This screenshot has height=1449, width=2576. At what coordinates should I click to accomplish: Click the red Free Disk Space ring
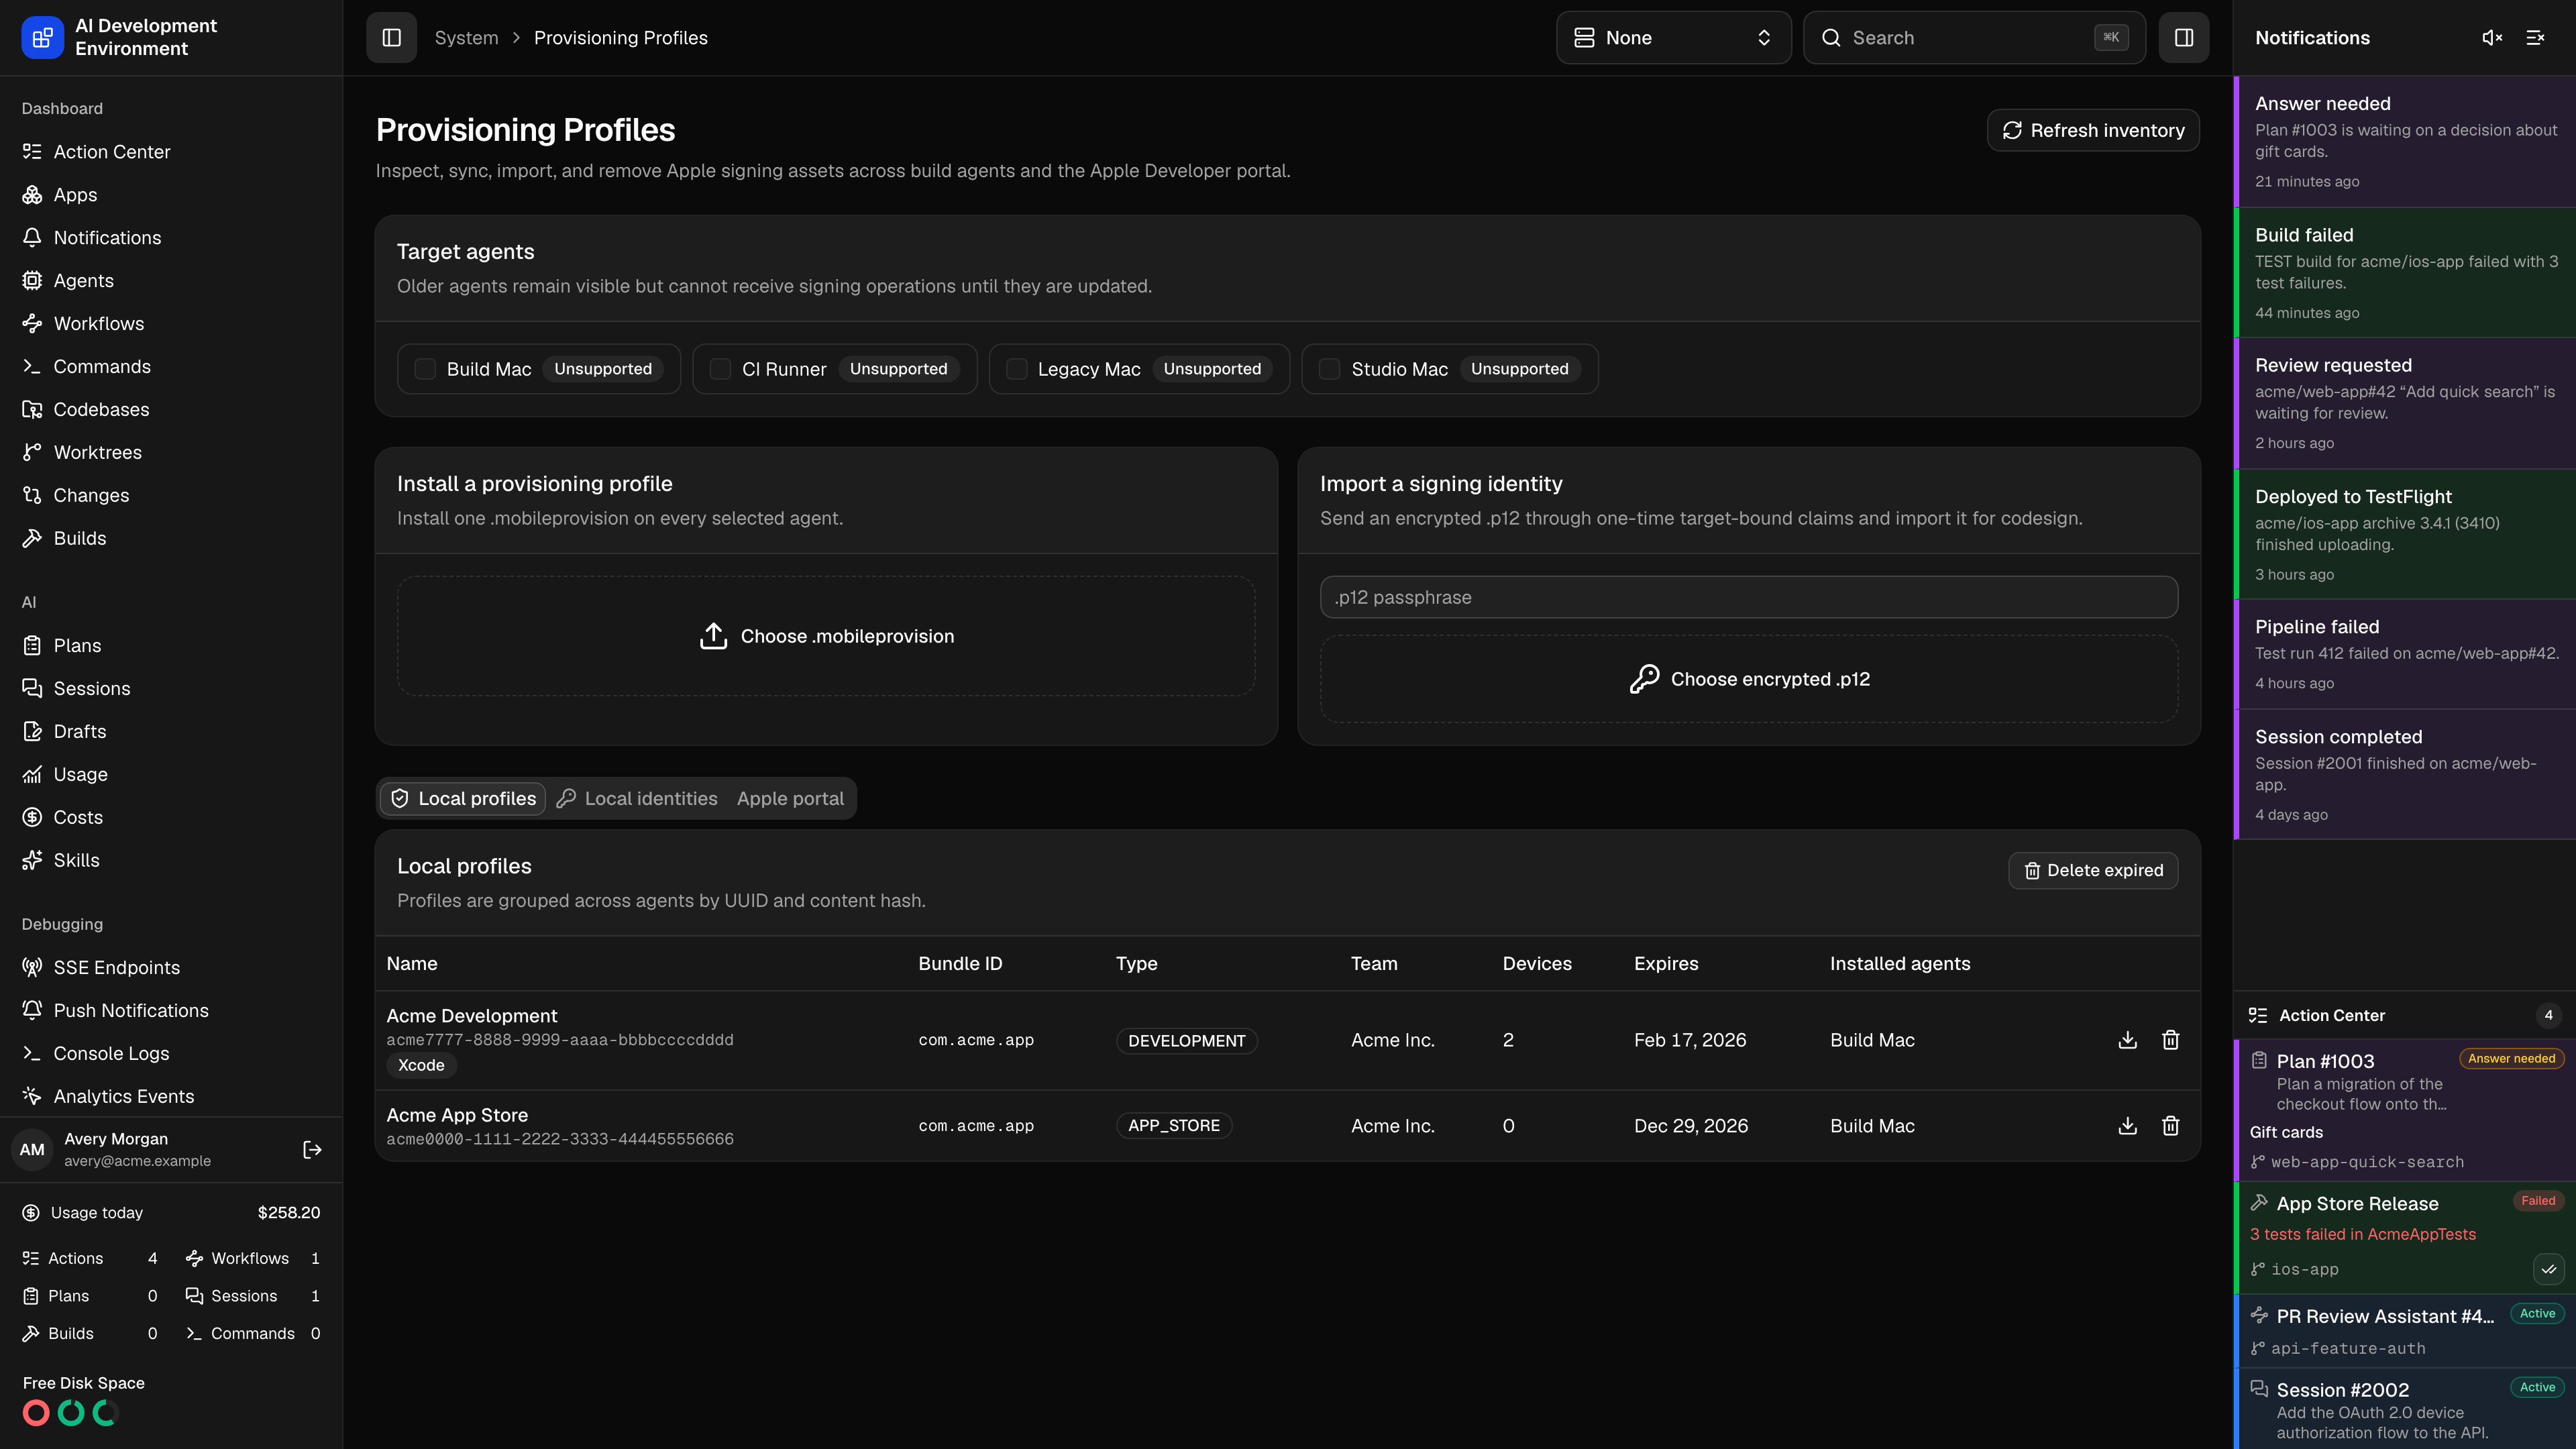[x=36, y=1413]
